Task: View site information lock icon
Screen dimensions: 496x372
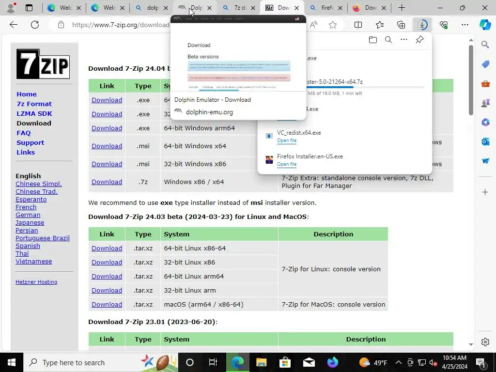Action: pyautogui.click(x=61, y=25)
